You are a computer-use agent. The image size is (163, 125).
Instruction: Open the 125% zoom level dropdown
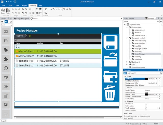[61, 9]
